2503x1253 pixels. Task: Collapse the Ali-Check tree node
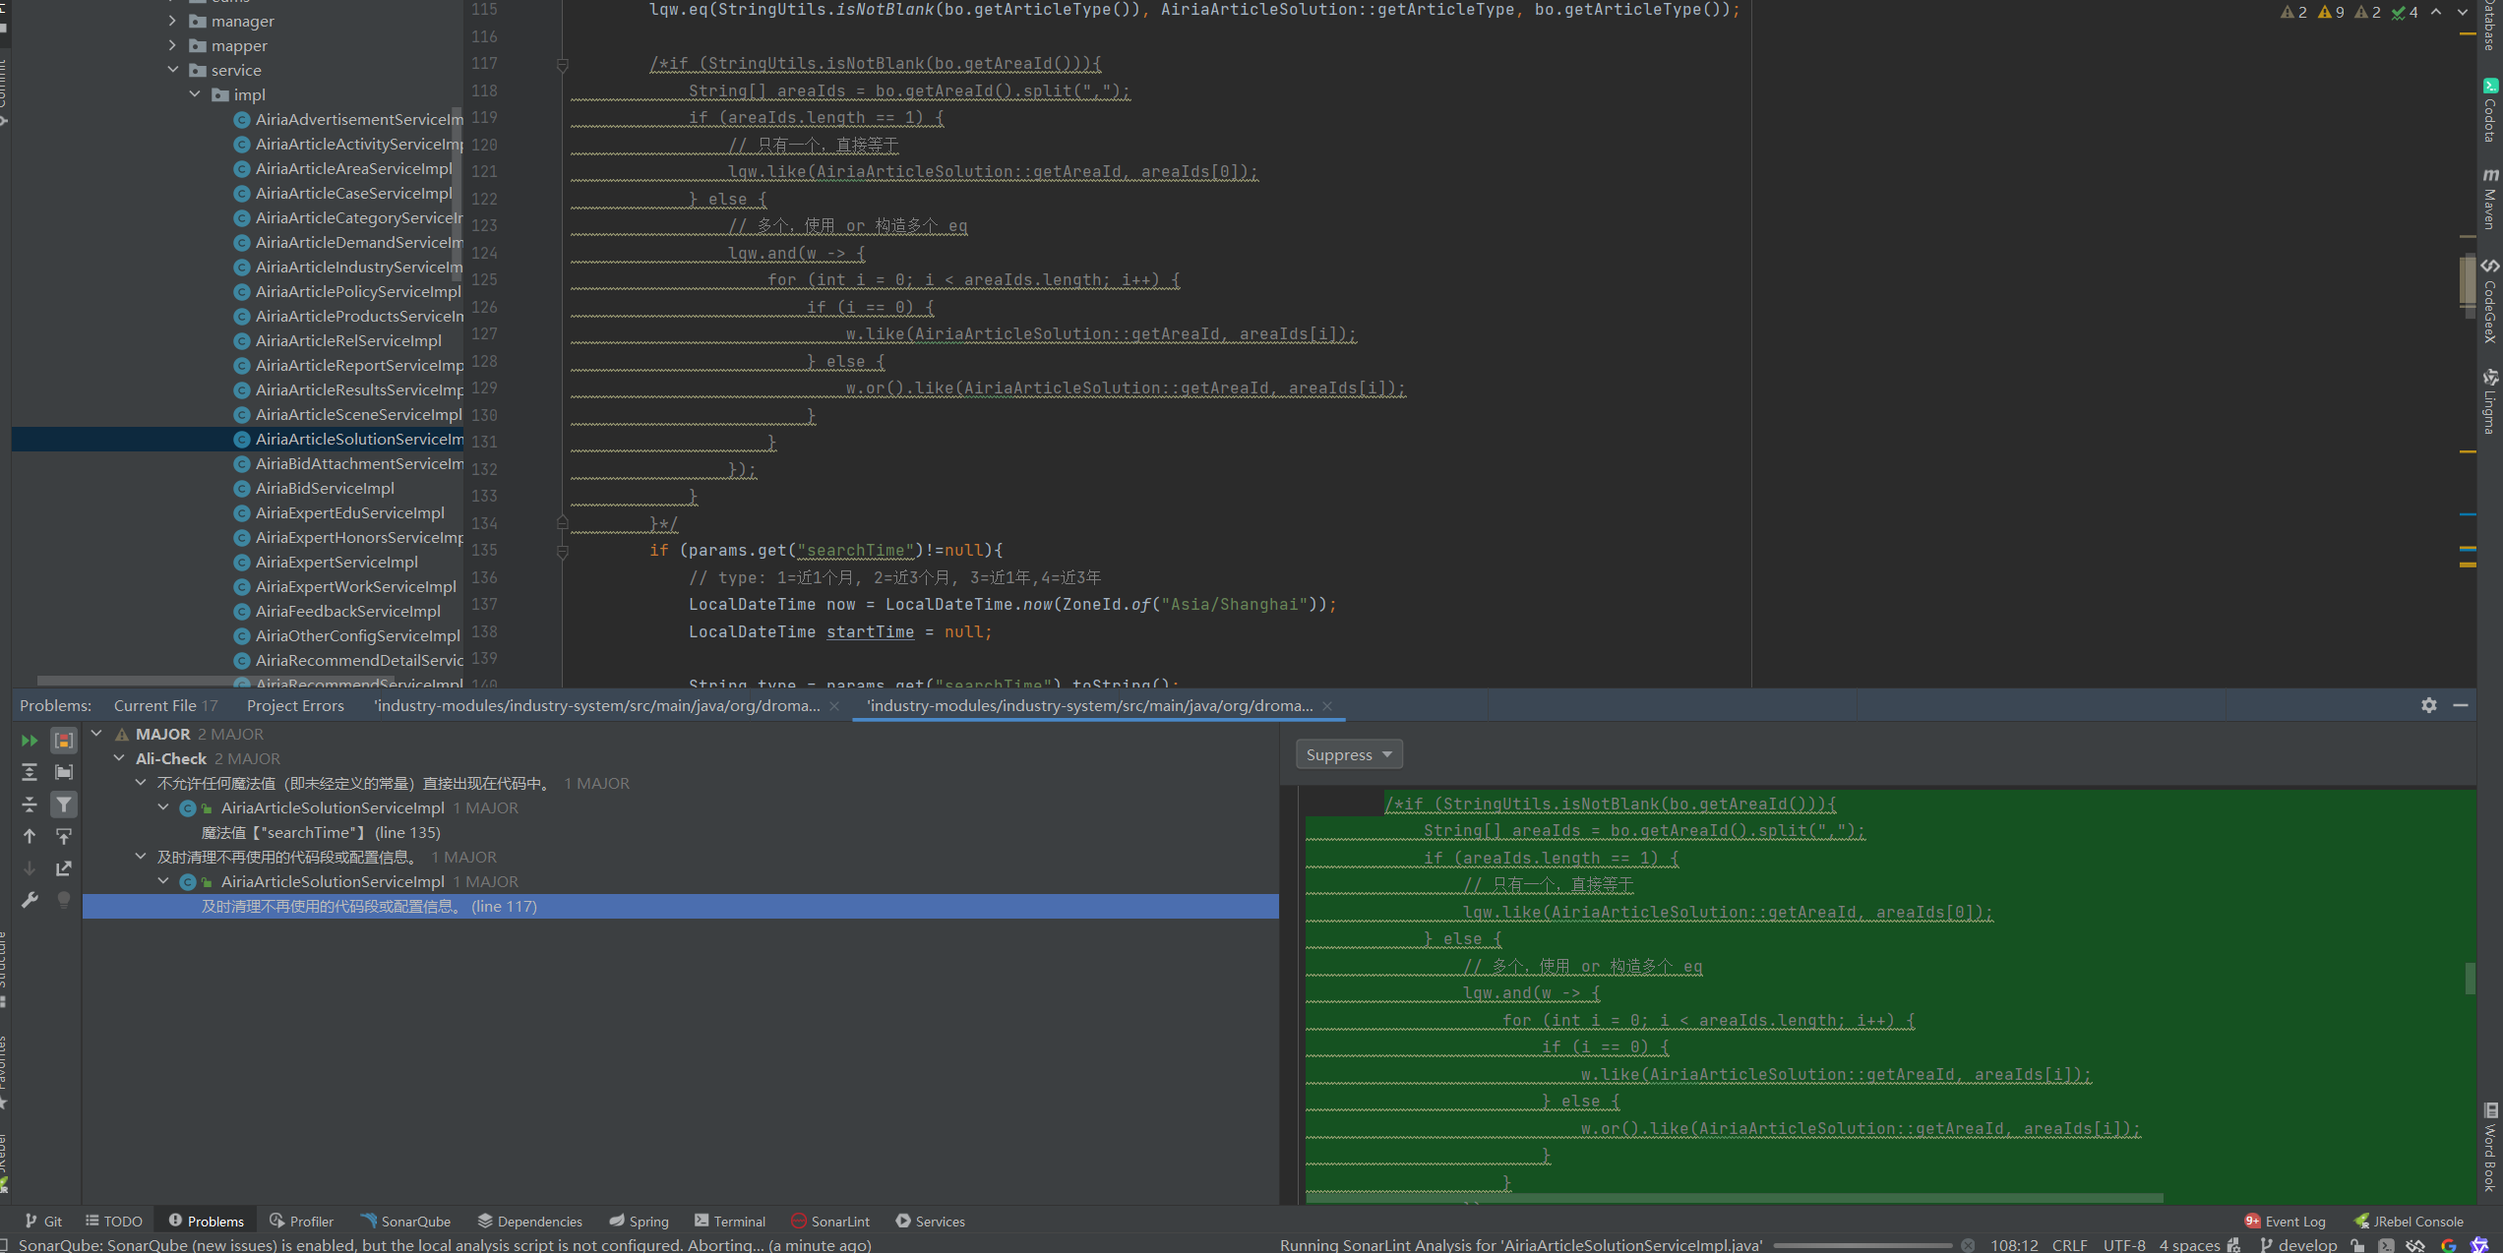point(119,758)
